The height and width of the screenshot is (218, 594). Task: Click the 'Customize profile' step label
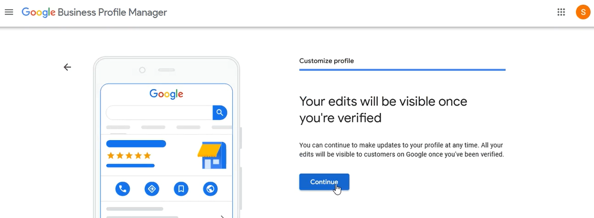[327, 61]
